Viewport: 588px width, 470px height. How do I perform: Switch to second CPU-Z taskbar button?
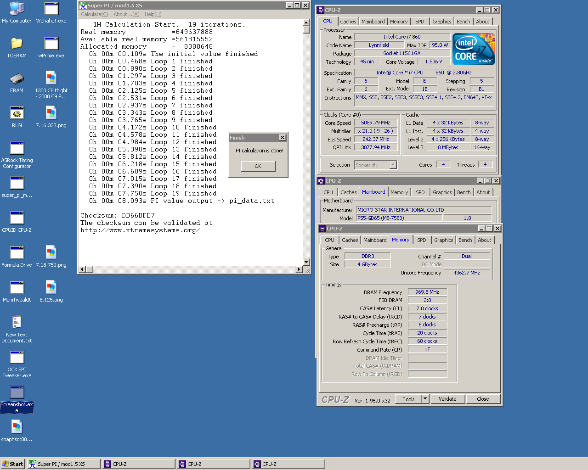tap(214, 464)
